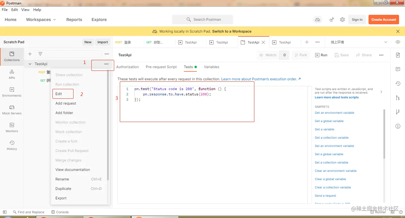The width and height of the screenshot is (405, 218).
Task: Open the documentation icon in right sidebar
Action: coord(398,55)
